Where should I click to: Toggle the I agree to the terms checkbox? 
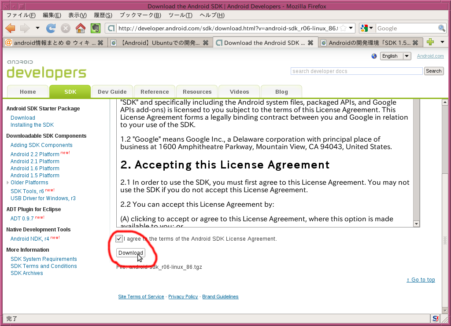[x=119, y=239]
